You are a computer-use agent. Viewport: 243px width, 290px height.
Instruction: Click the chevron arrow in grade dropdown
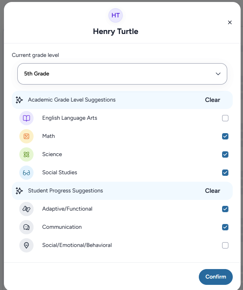pyautogui.click(x=218, y=74)
